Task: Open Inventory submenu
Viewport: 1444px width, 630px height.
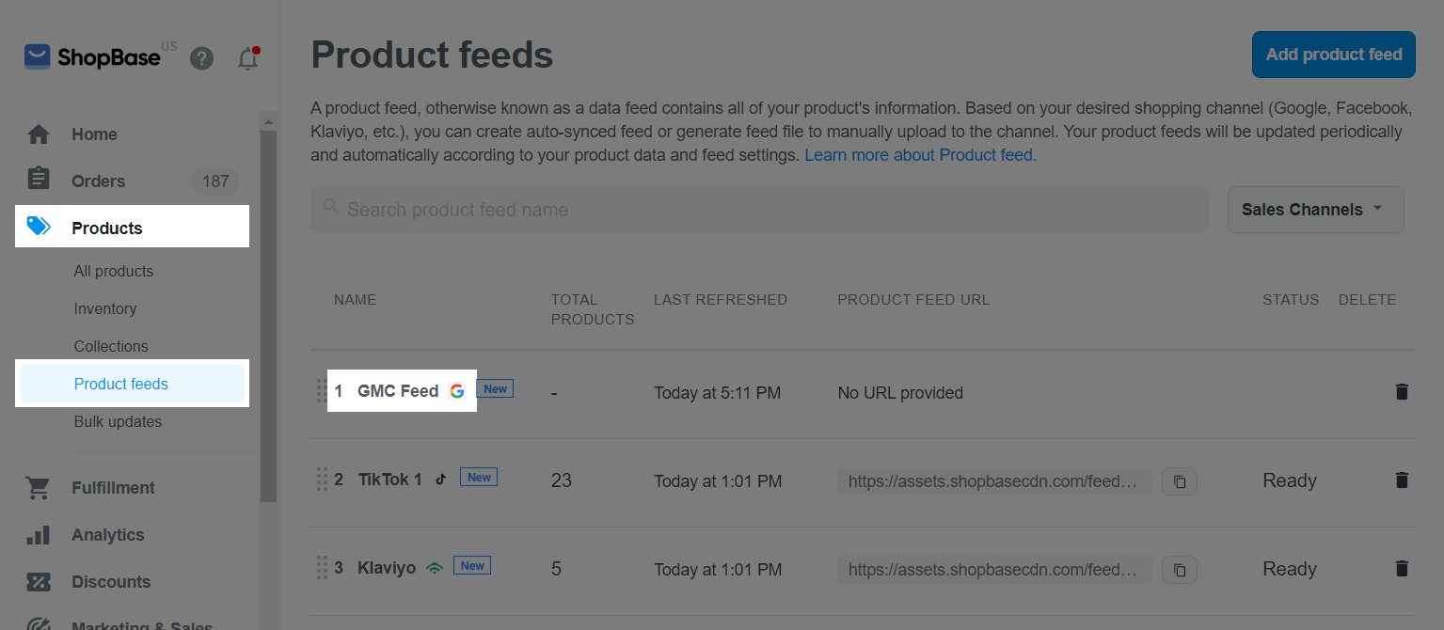Action: click(105, 308)
